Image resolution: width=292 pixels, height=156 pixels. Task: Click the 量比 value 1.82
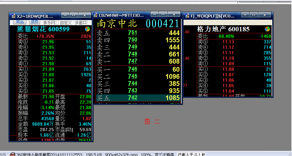point(86,119)
